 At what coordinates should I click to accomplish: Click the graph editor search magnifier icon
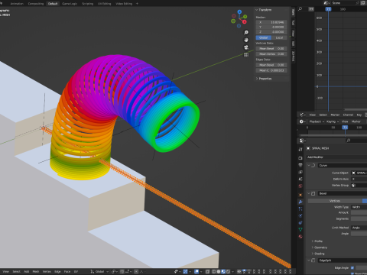[x=300, y=9]
